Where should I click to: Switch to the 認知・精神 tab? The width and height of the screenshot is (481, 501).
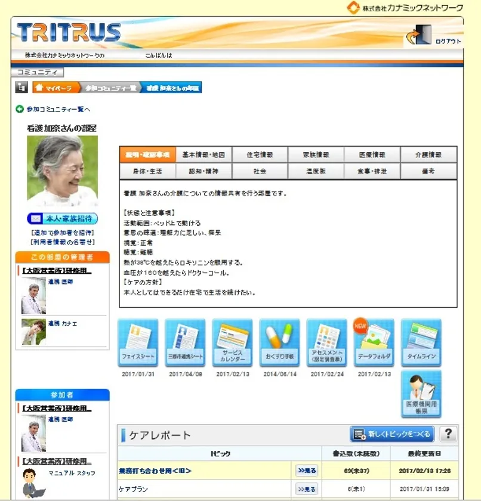[x=203, y=171]
